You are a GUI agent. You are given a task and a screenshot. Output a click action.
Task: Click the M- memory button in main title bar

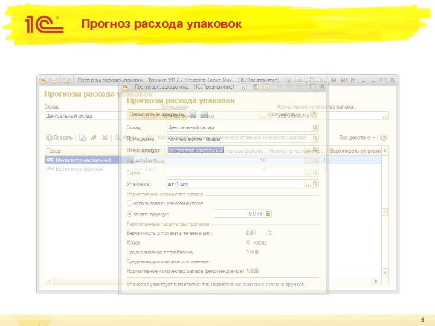pyautogui.click(x=354, y=80)
